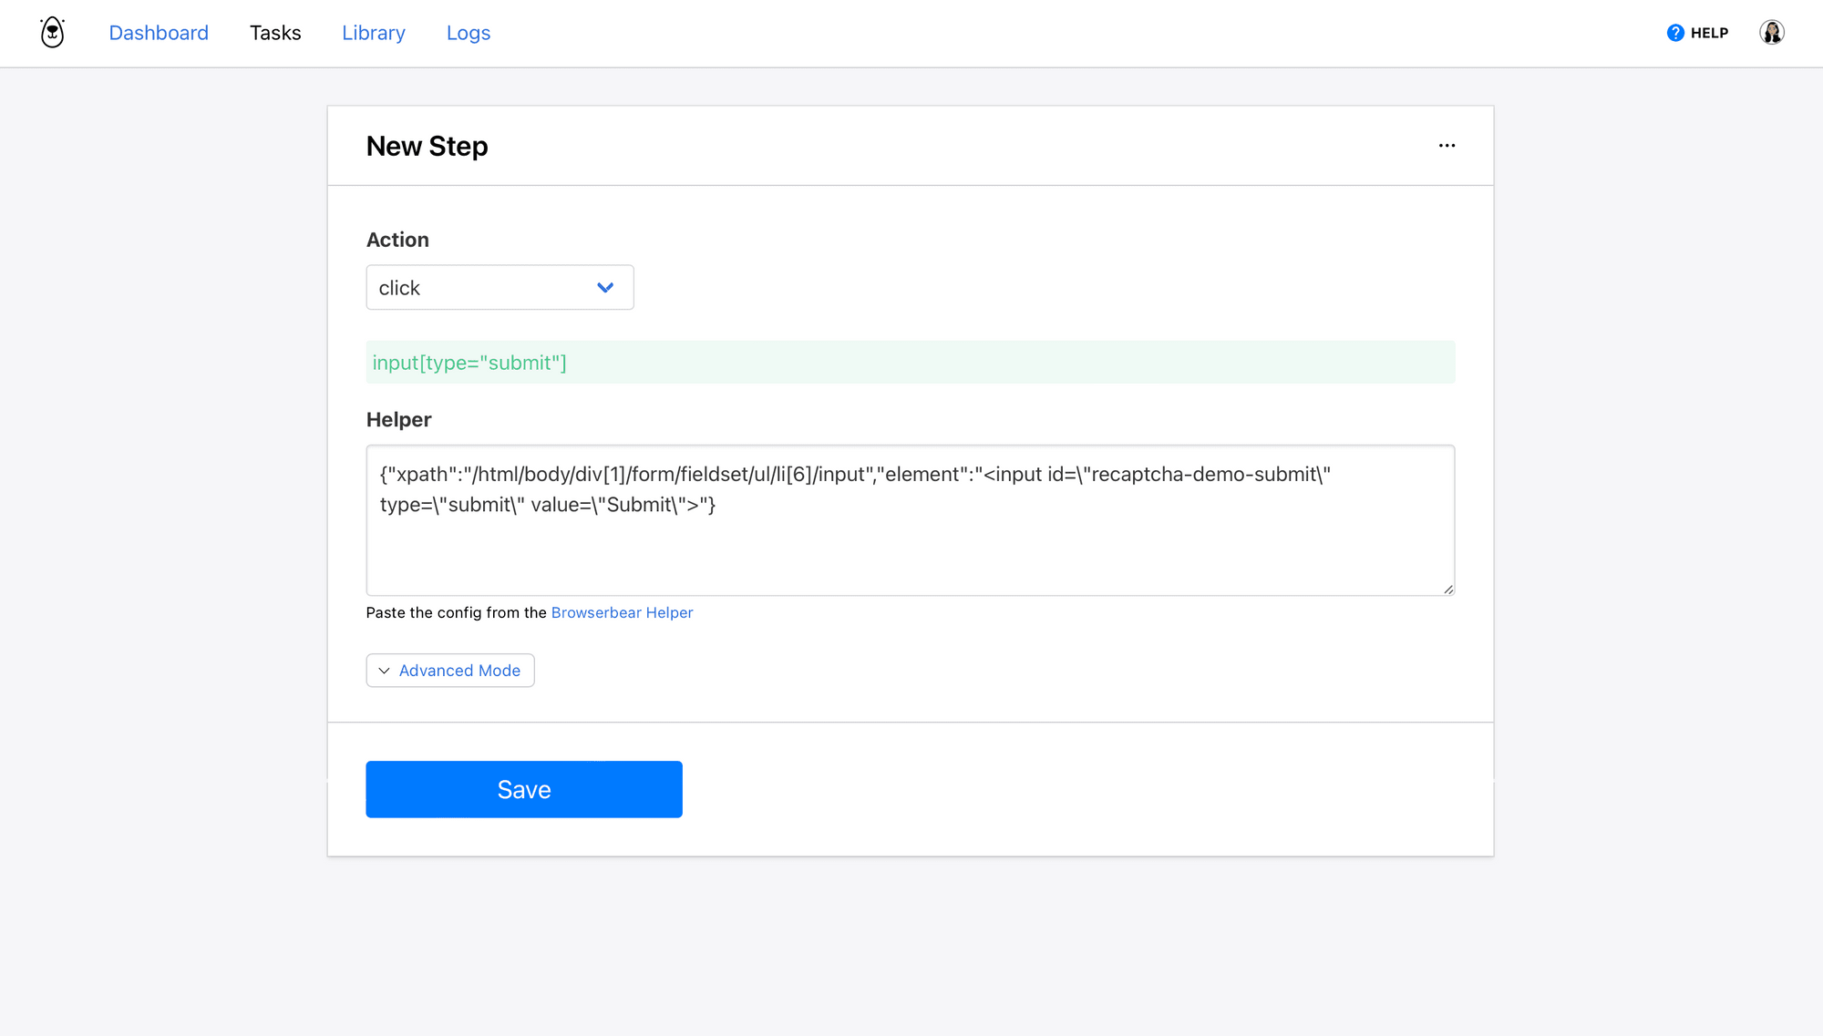Click the click action dropdown arrow
The image size is (1823, 1036).
point(604,286)
